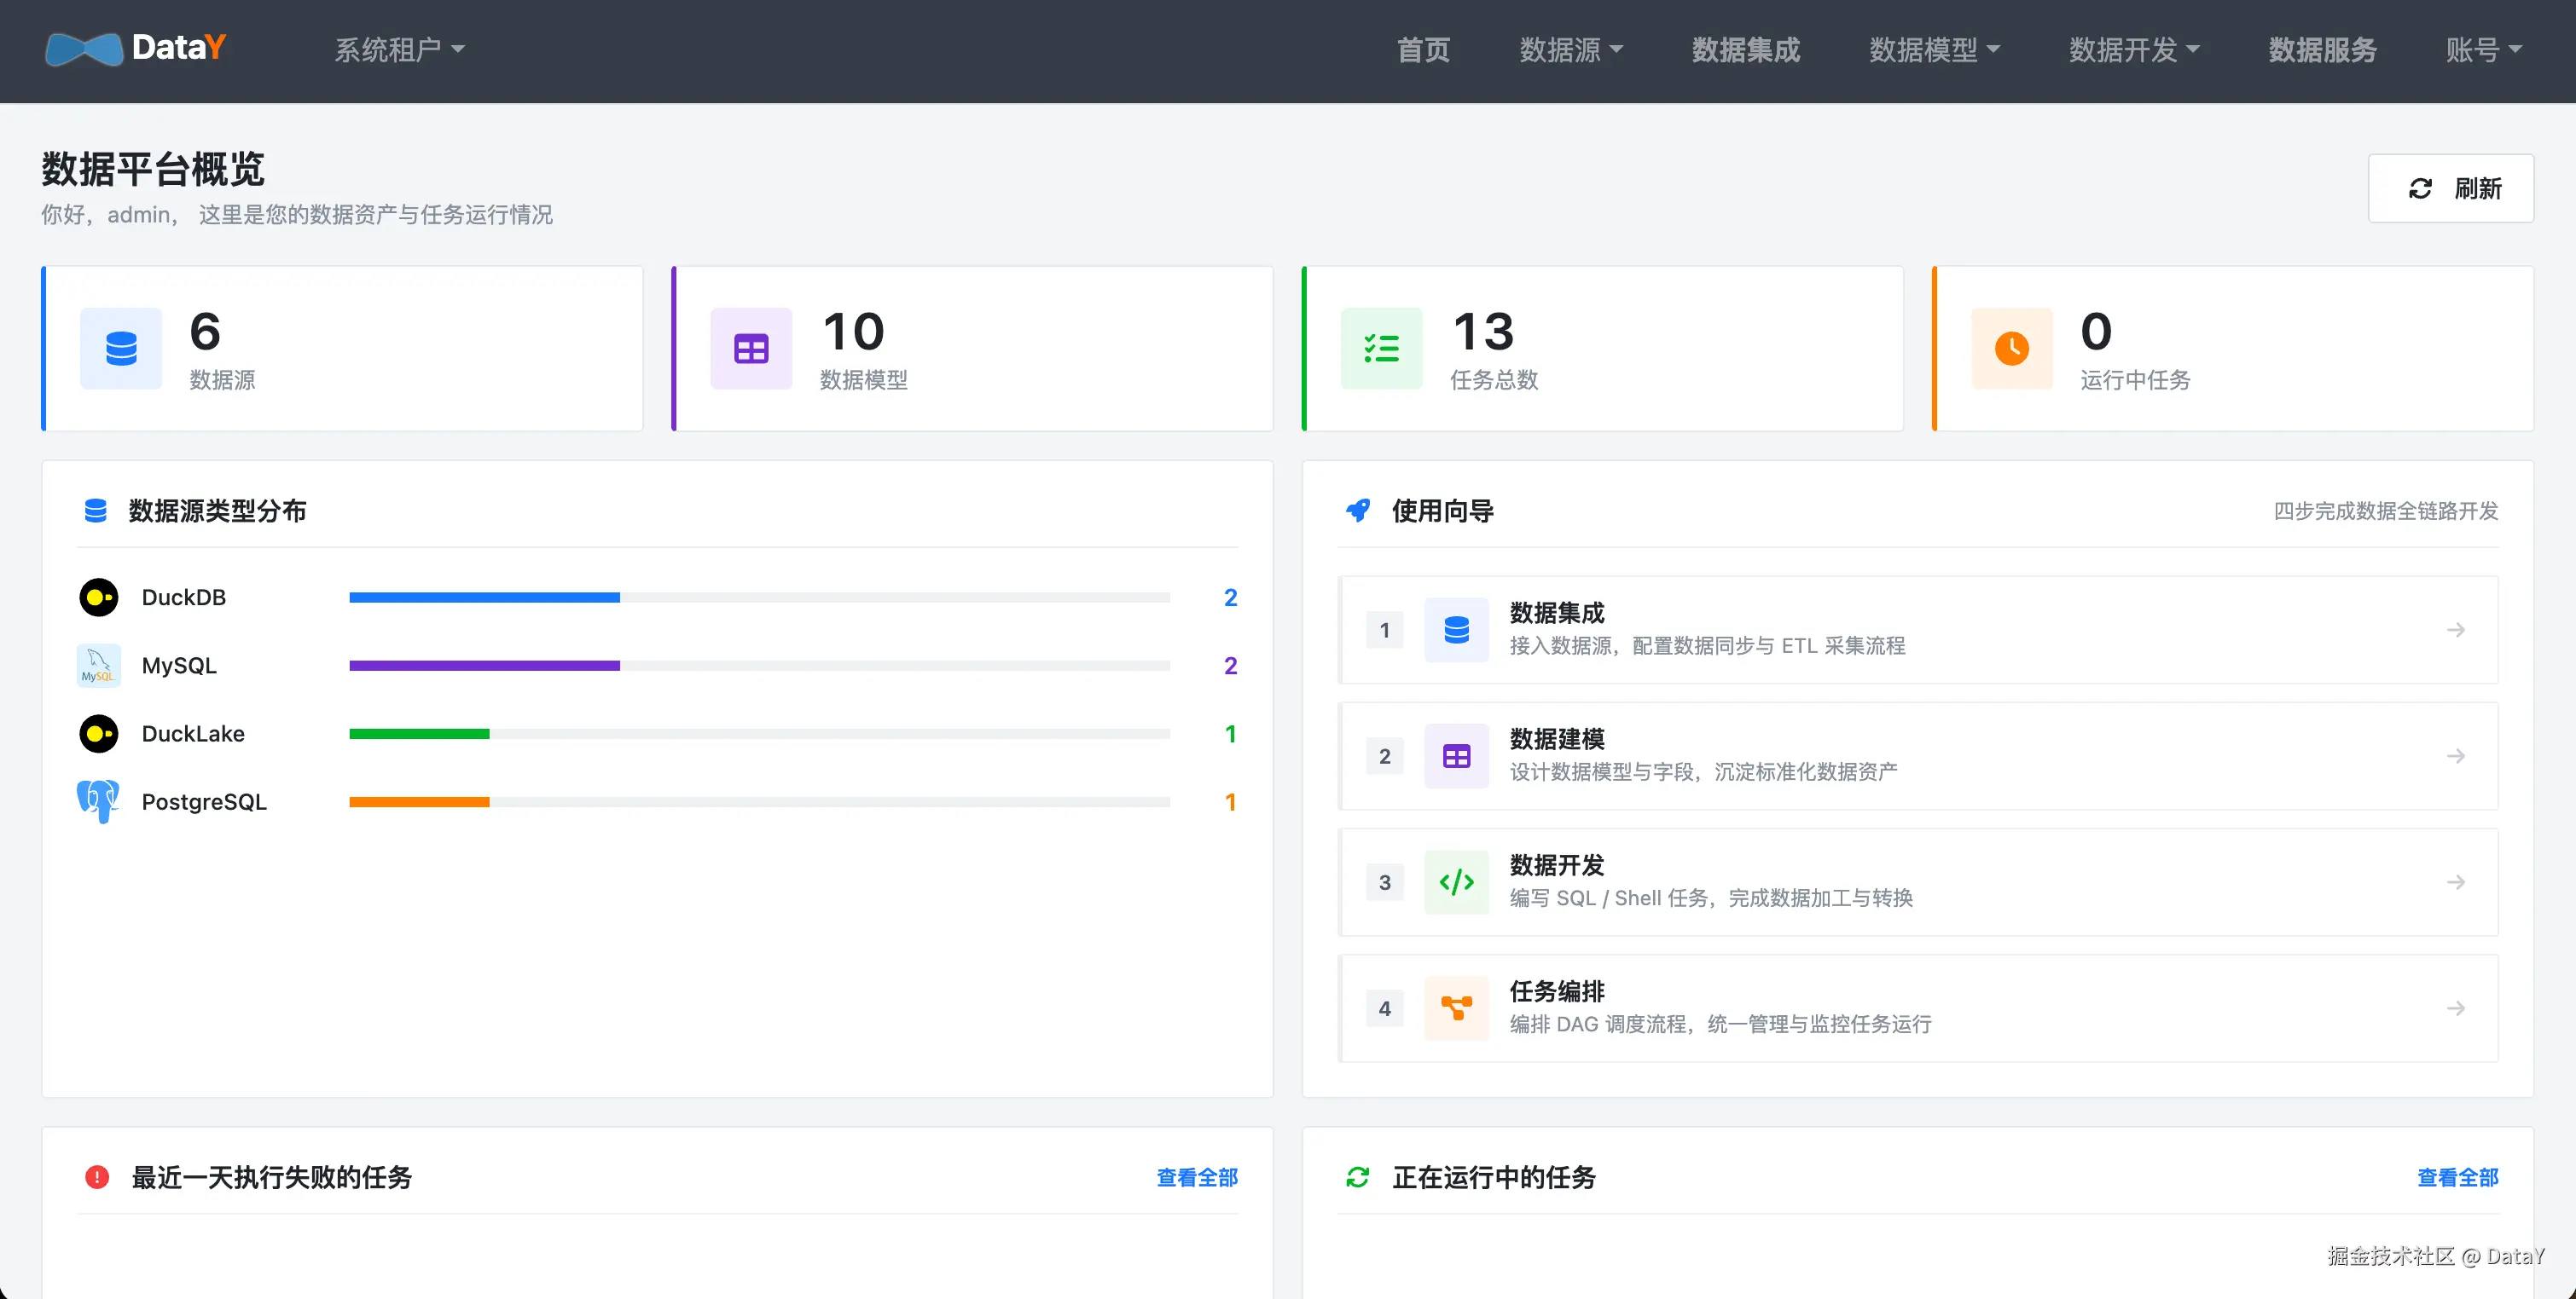Click the 运行中任务 label
The width and height of the screenshot is (2576, 1299).
click(x=2135, y=379)
